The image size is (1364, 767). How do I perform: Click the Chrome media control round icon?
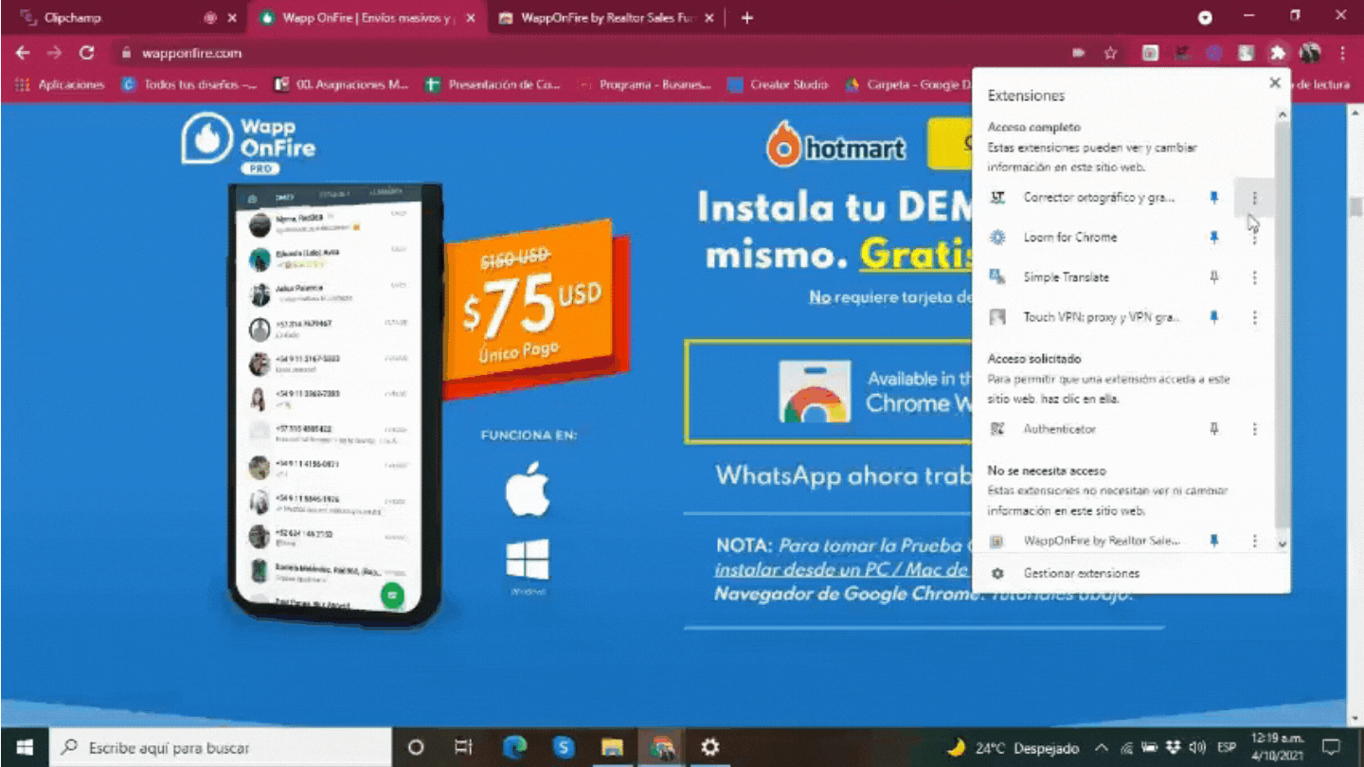click(x=1205, y=18)
